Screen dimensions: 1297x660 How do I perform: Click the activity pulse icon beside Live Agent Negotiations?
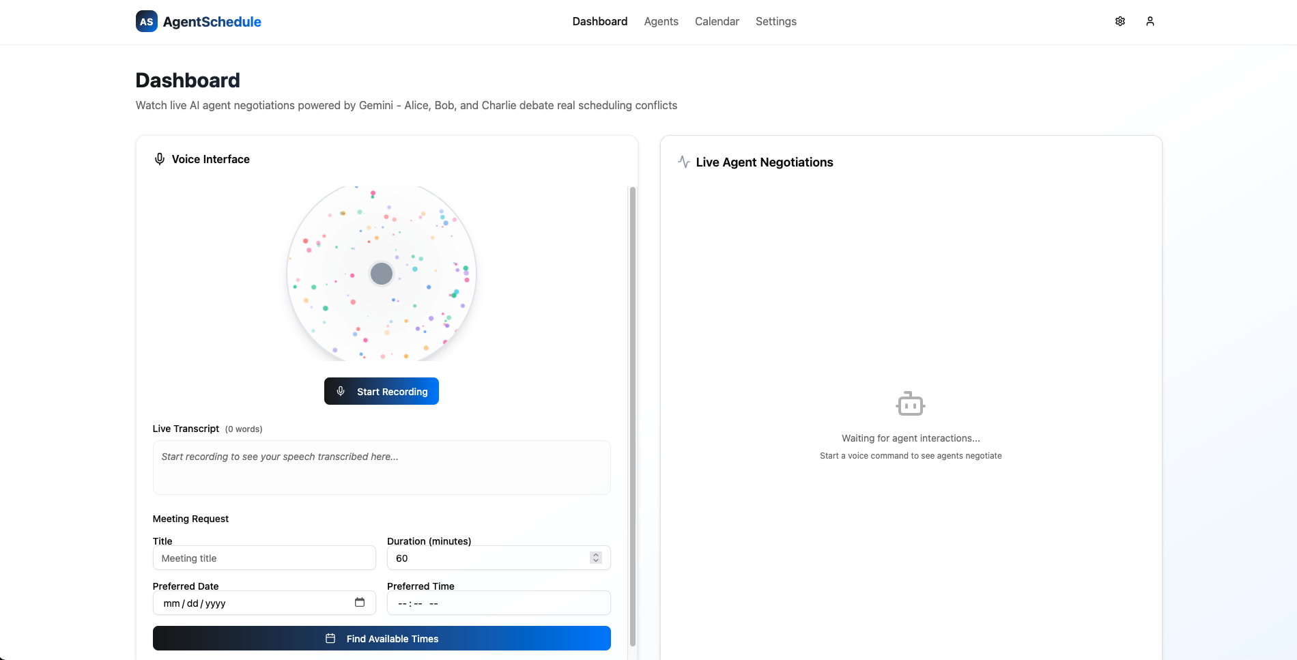[684, 162]
